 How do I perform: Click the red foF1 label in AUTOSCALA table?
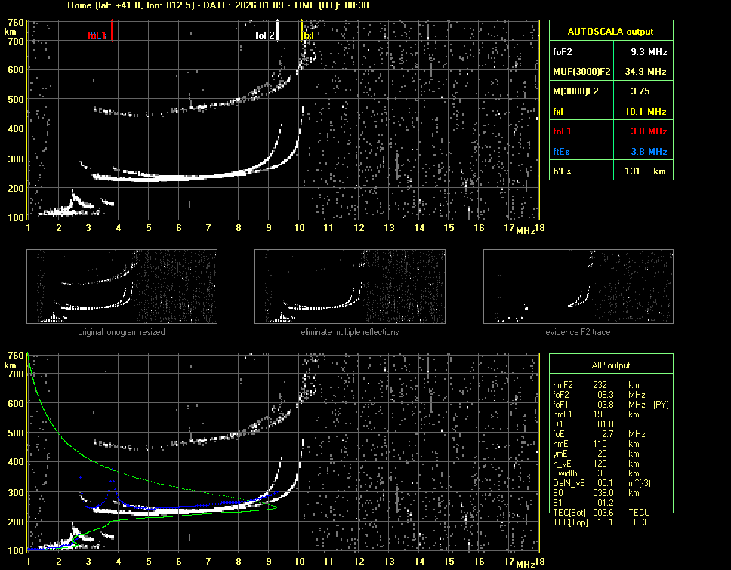coord(563,131)
